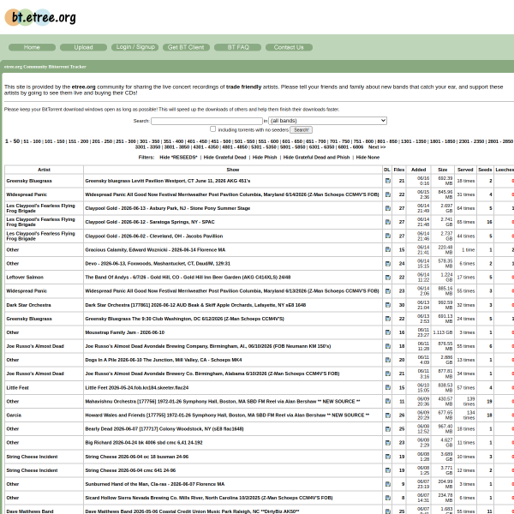
Task: Click the Garcia artist link
Action: point(14,415)
